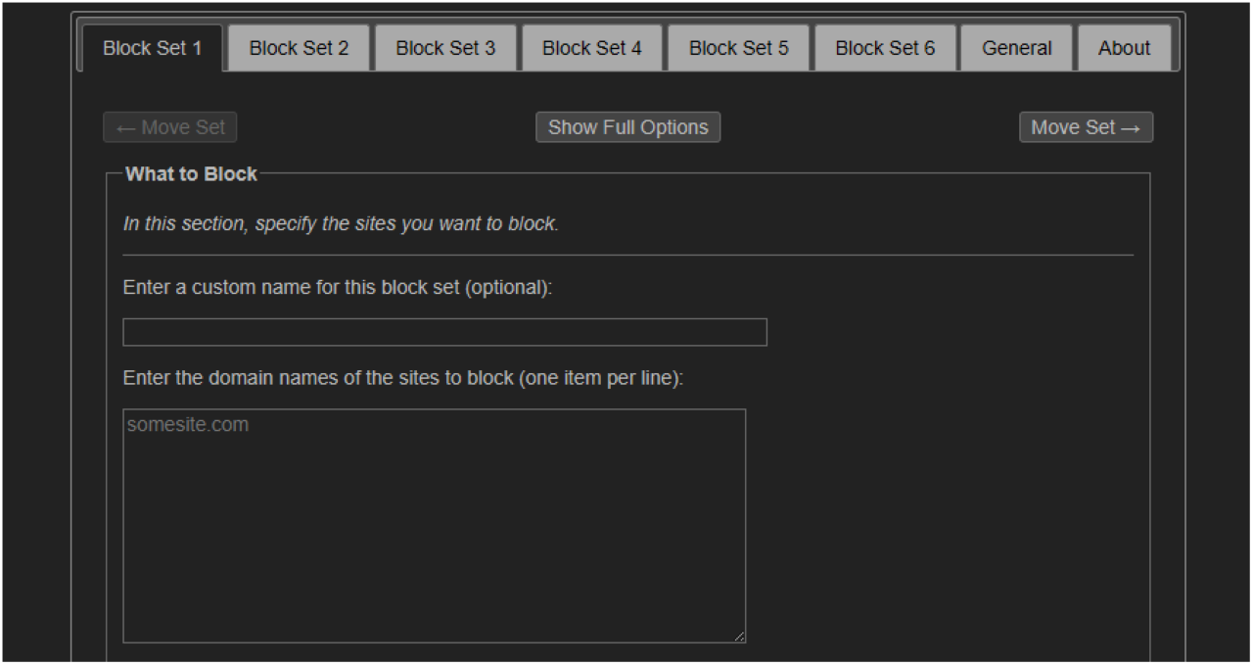Click the domain names prompt label
This screenshot has height=665, width=1253.
[x=402, y=378]
